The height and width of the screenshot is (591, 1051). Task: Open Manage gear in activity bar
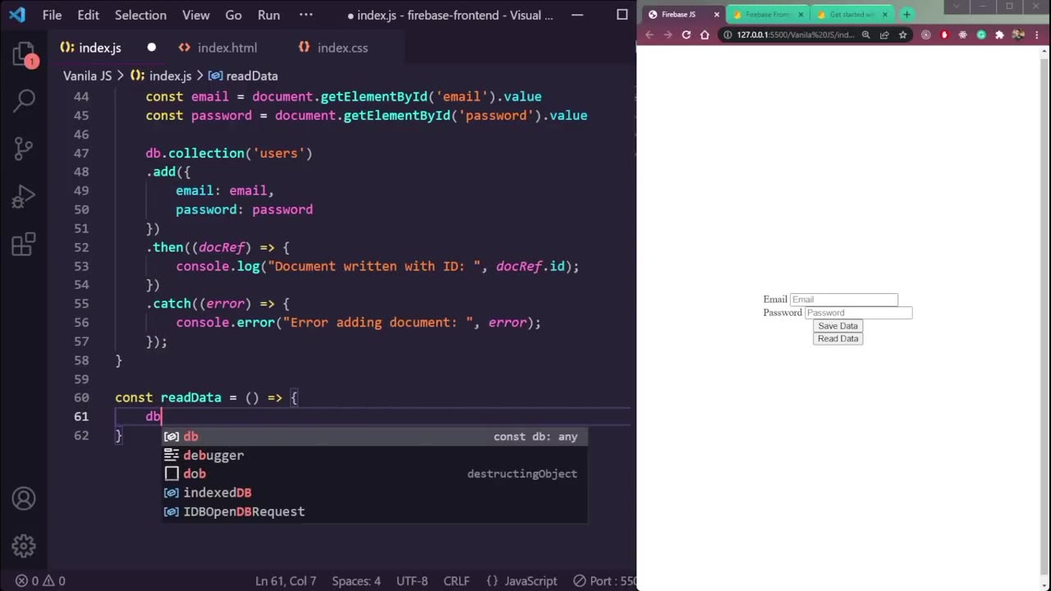(x=24, y=546)
